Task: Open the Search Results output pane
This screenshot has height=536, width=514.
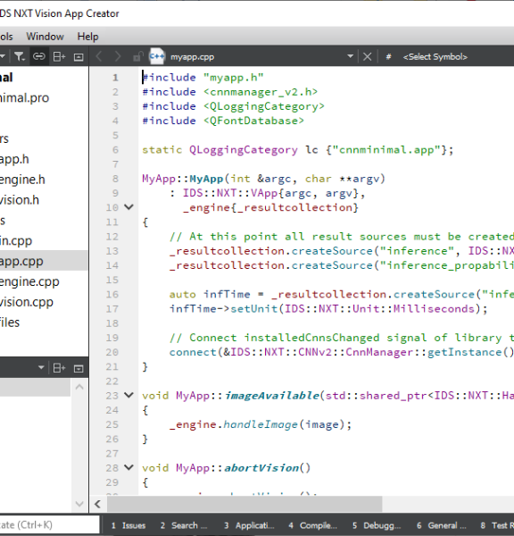Action: [184, 525]
